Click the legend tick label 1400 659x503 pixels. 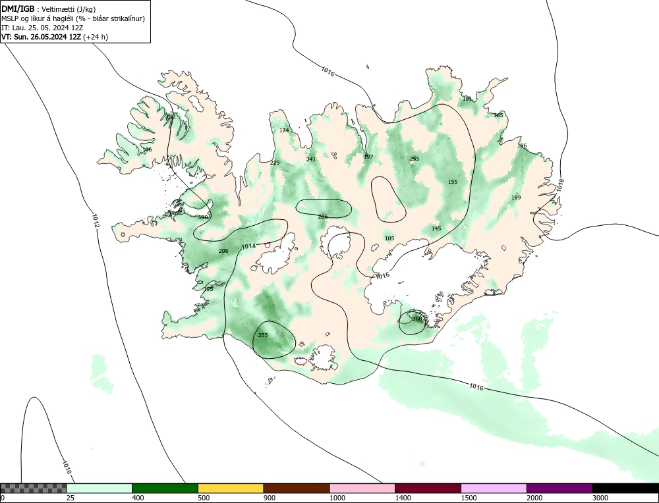(403, 498)
